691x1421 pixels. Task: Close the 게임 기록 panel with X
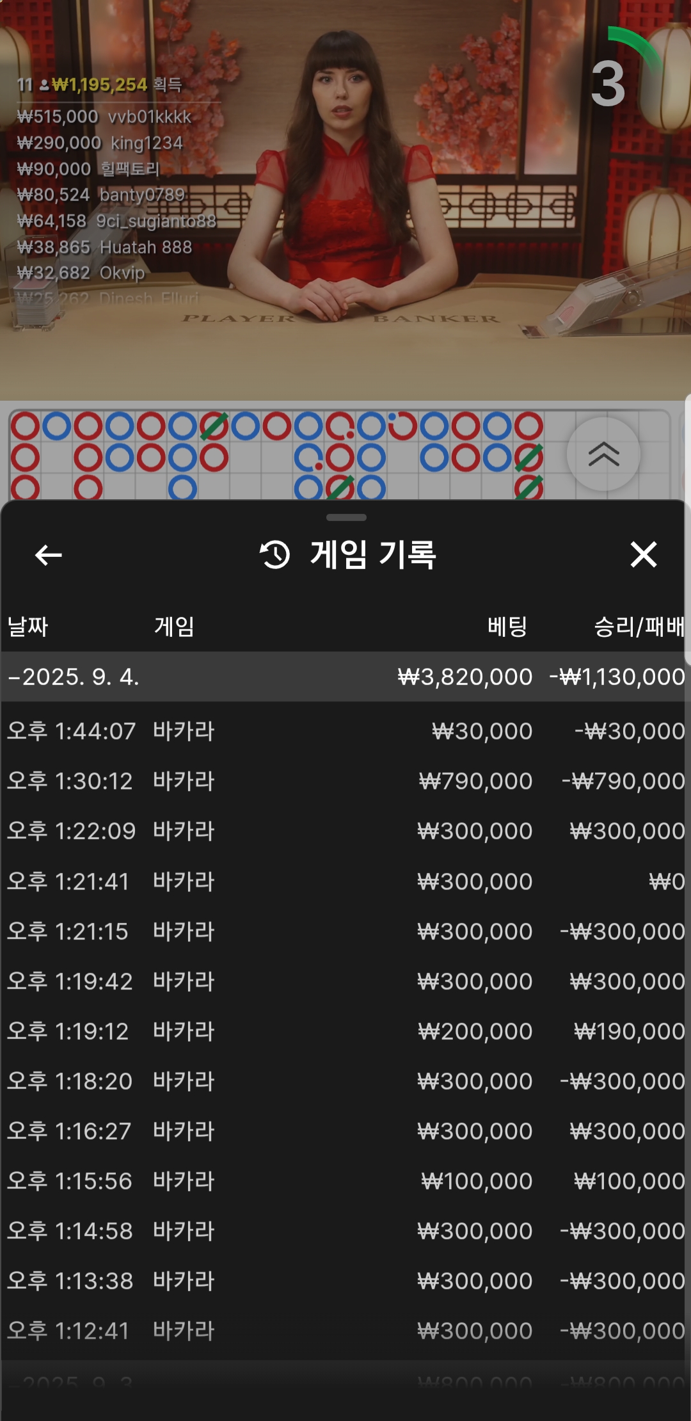click(644, 554)
